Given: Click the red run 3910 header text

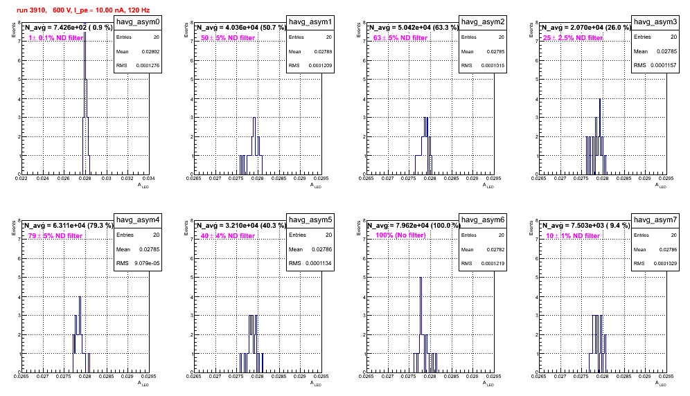Looking at the screenshot, I should (83, 10).
